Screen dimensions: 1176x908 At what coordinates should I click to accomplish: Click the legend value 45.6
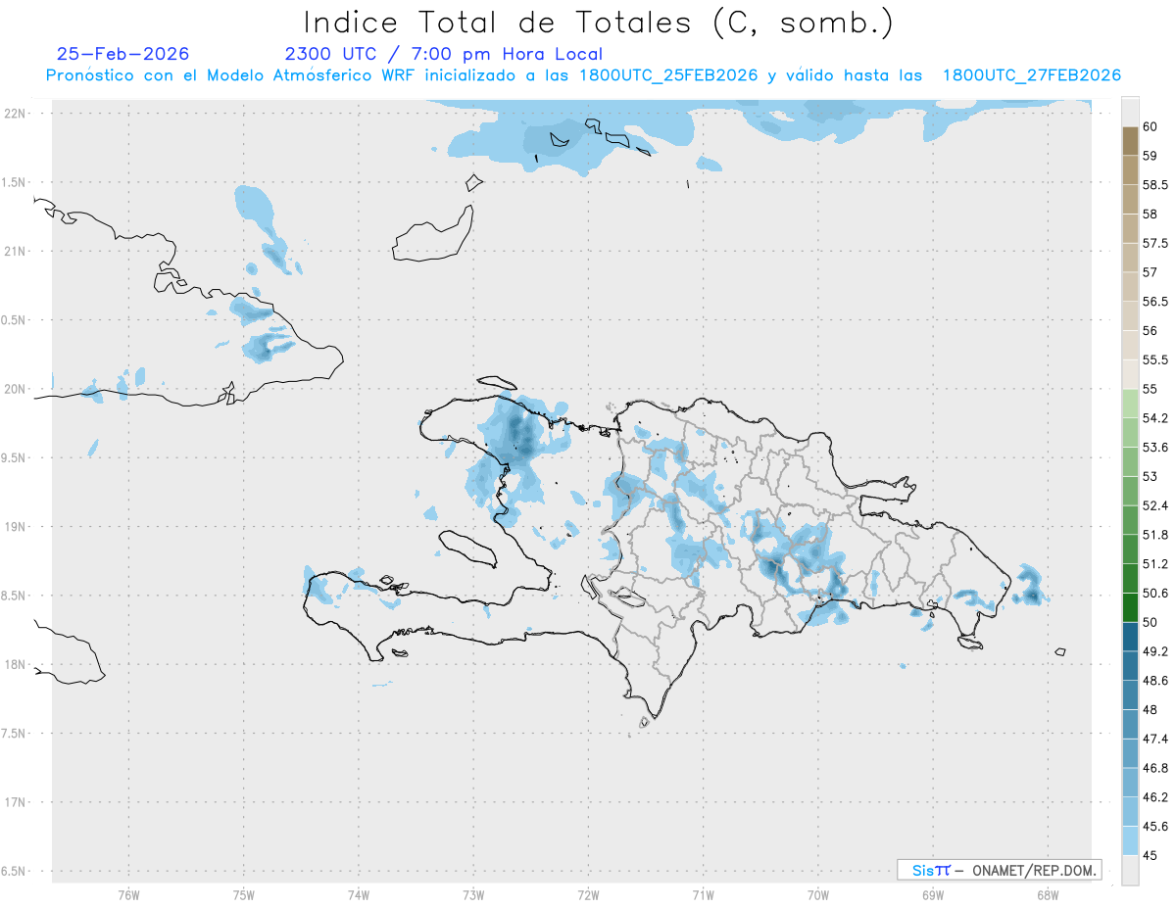click(1155, 826)
